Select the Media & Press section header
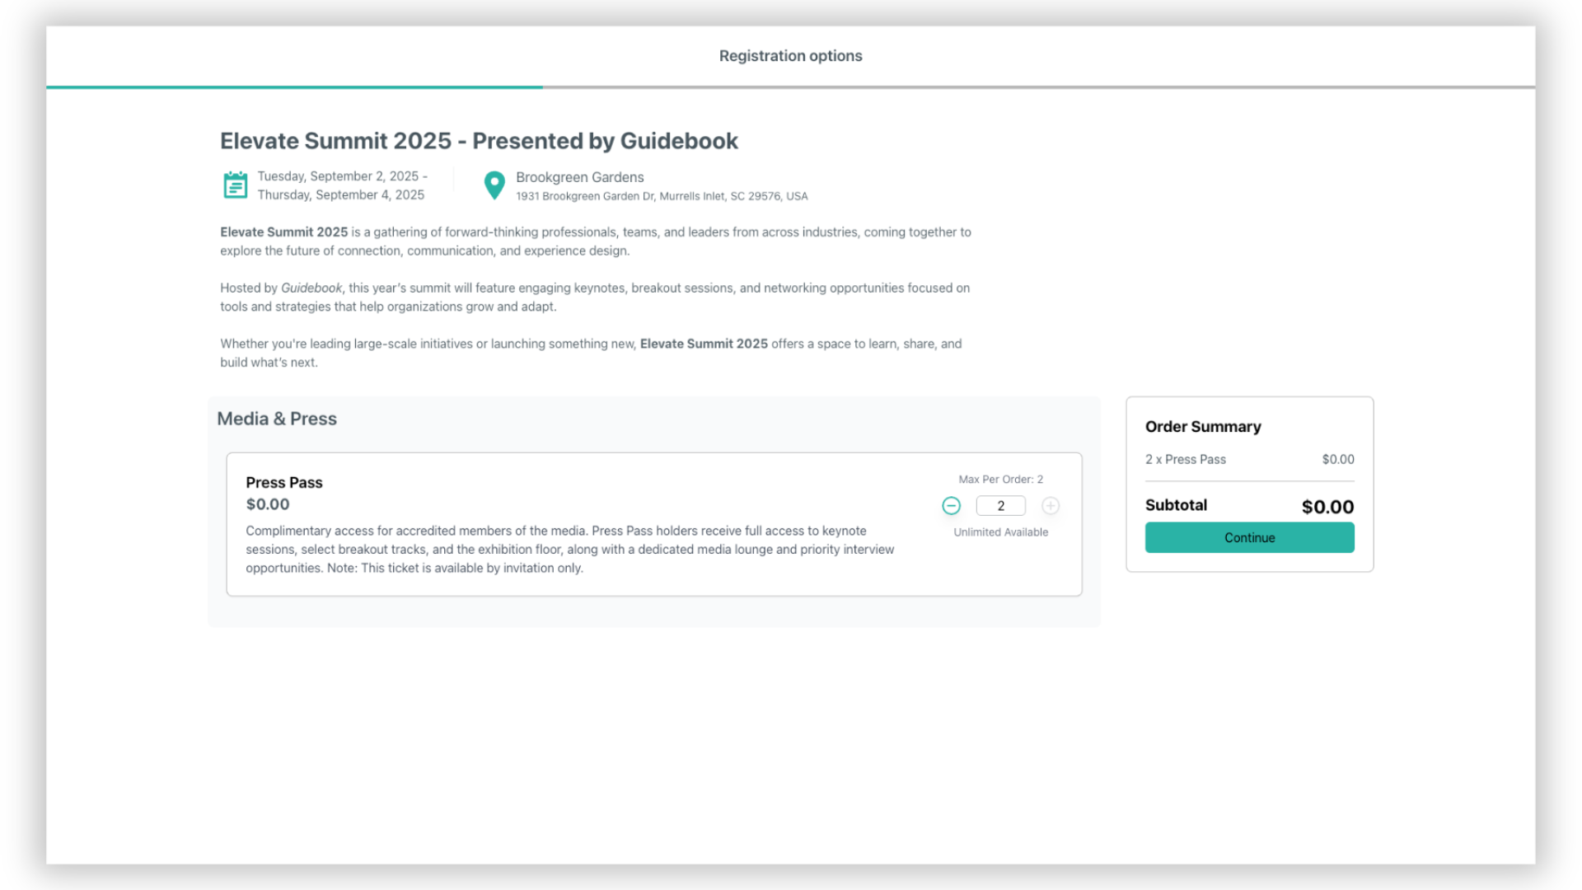 (277, 418)
